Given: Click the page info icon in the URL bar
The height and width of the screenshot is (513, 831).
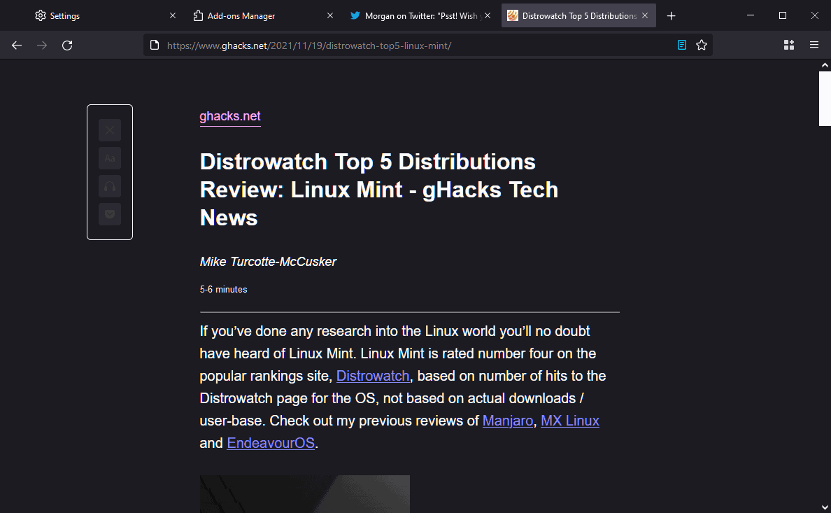Looking at the screenshot, I should point(154,45).
